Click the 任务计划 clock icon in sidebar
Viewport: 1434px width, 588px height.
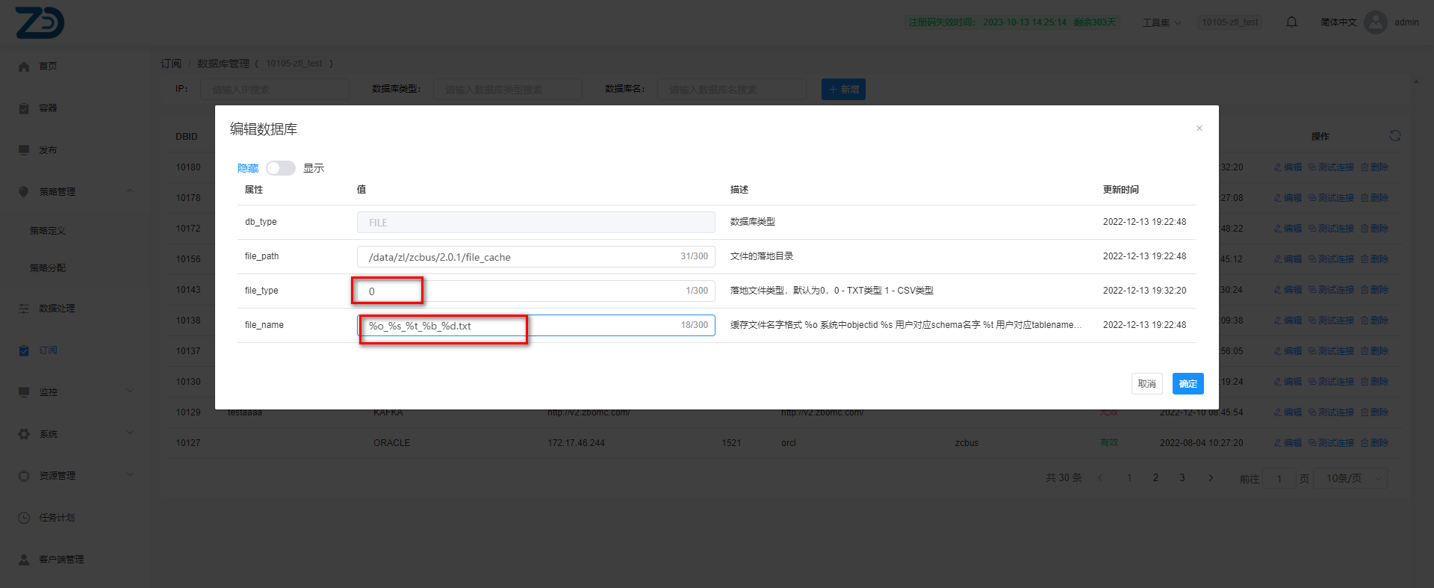(x=24, y=518)
